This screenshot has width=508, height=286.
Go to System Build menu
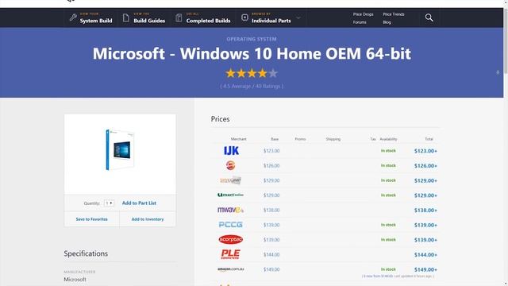[96, 21]
